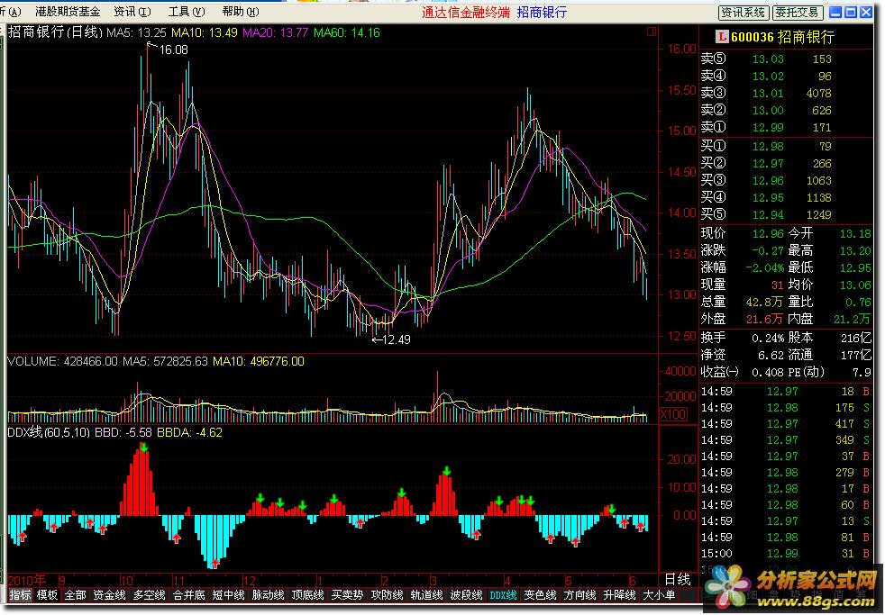
Task: Select the 指标 tab
Action: coord(21,594)
